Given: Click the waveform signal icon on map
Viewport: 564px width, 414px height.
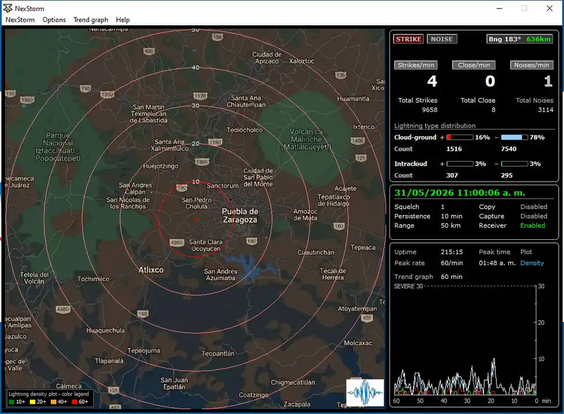Looking at the screenshot, I should 365,393.
